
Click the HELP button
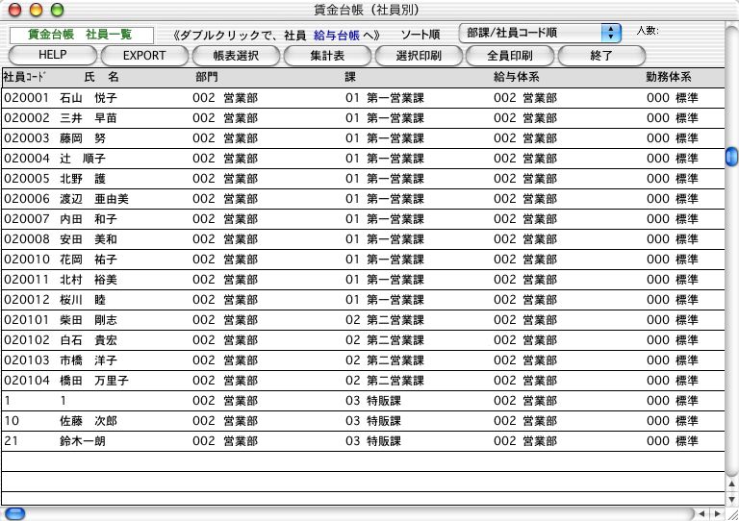point(52,56)
